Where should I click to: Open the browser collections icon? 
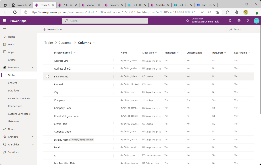click(x=236, y=12)
